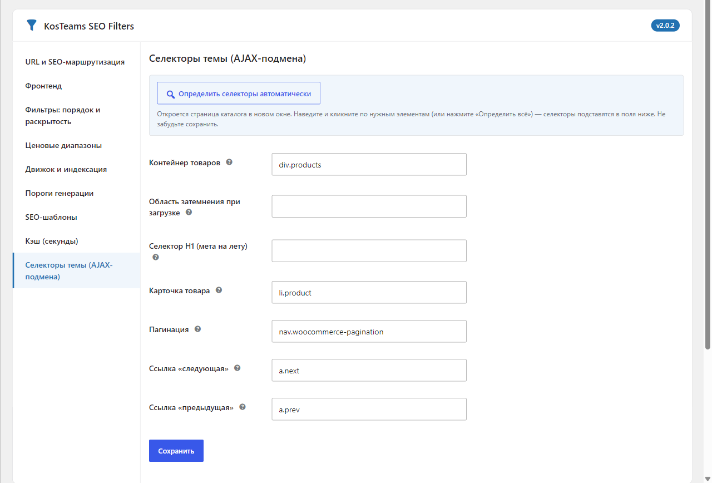Focus the Контейнер товаров input field

pos(369,165)
